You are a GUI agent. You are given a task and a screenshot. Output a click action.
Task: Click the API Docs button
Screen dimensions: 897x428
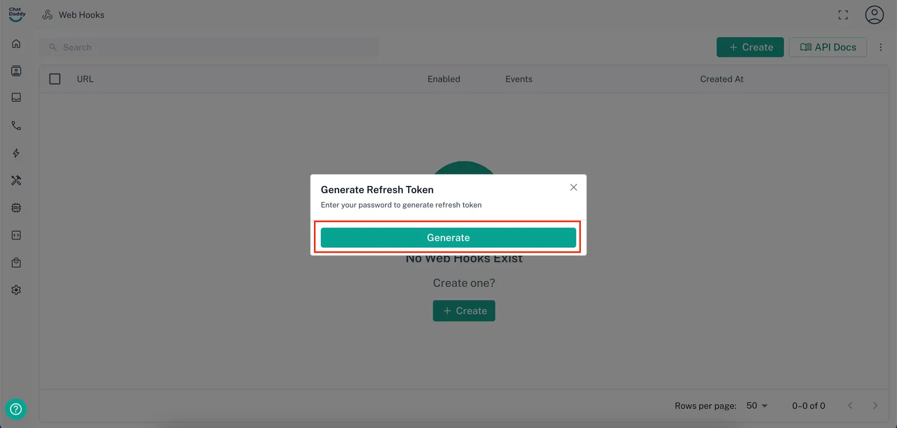coord(827,48)
